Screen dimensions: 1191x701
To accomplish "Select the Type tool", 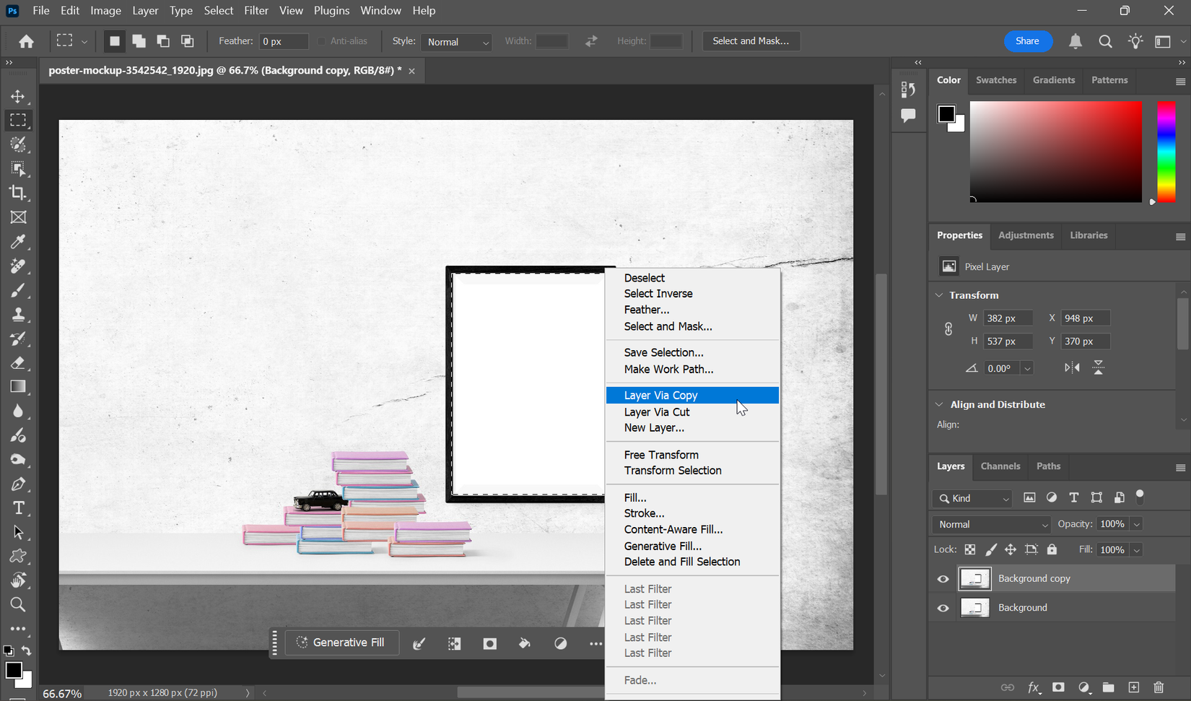I will [18, 508].
